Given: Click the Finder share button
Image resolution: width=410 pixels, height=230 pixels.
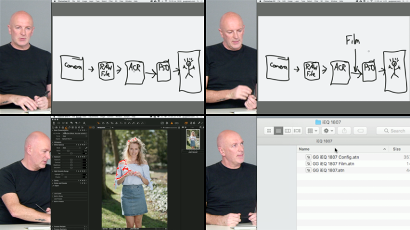Looking at the screenshot, I should click(344, 130).
